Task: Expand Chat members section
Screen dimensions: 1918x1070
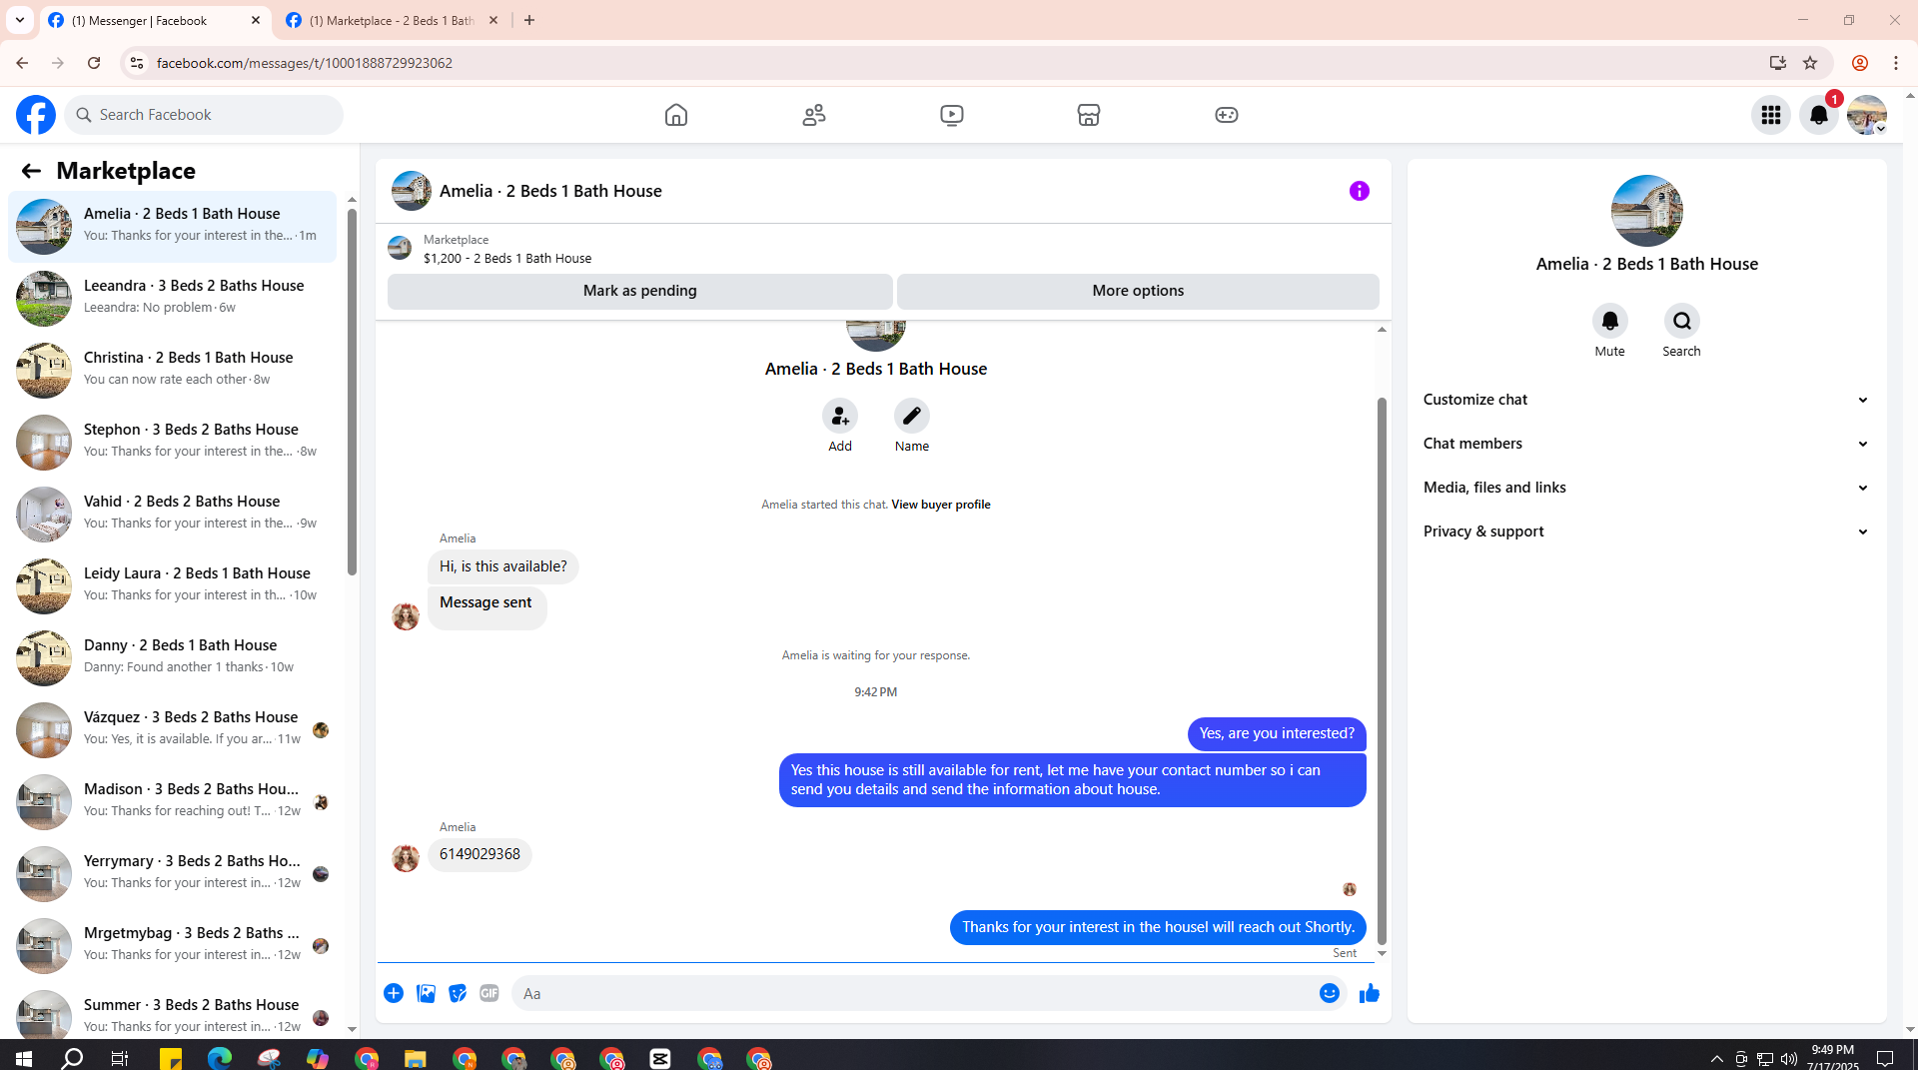Action: [x=1647, y=444]
